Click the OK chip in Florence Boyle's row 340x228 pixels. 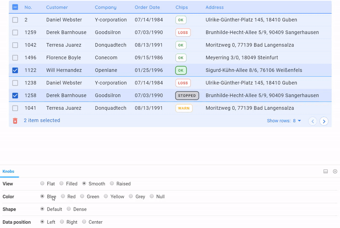tap(181, 58)
